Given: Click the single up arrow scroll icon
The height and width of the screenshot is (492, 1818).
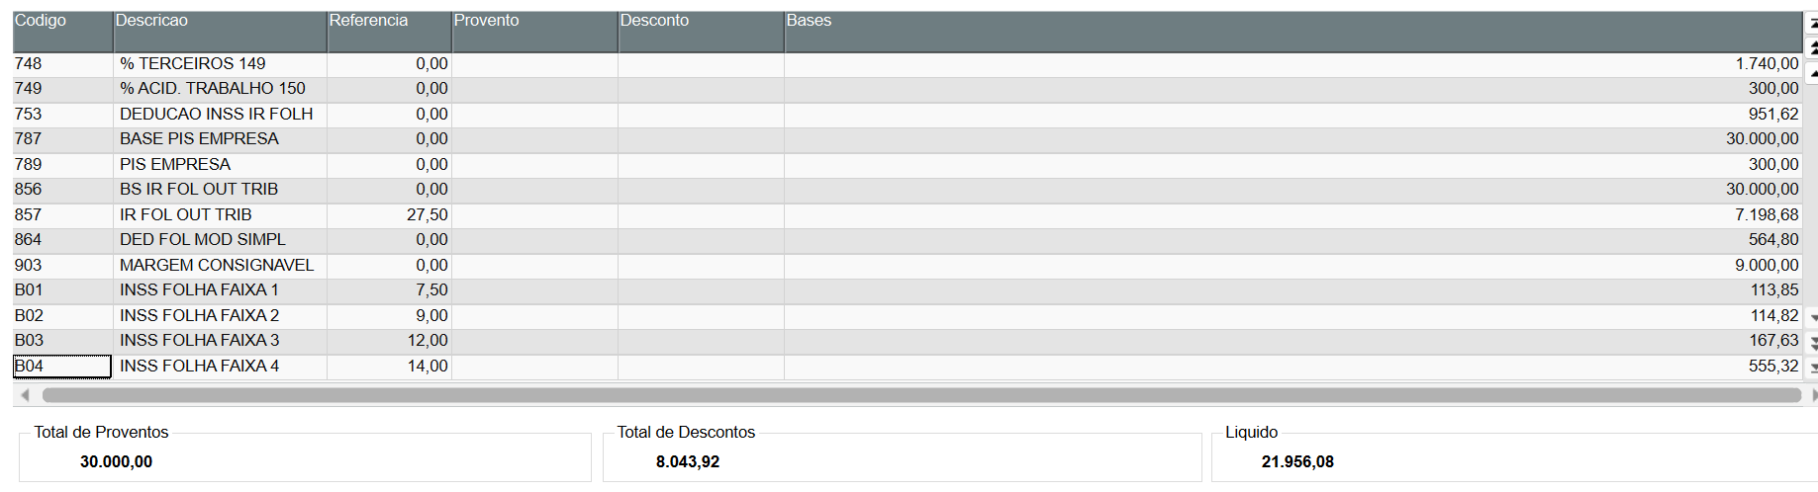Looking at the screenshot, I should pyautogui.click(x=1812, y=72).
